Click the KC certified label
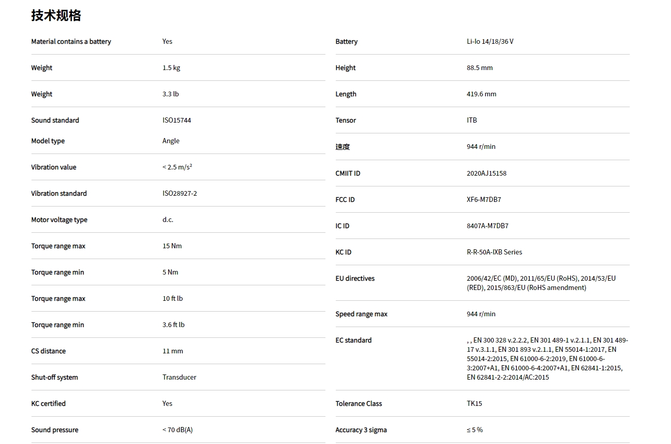This screenshot has height=444, width=671. coord(48,404)
